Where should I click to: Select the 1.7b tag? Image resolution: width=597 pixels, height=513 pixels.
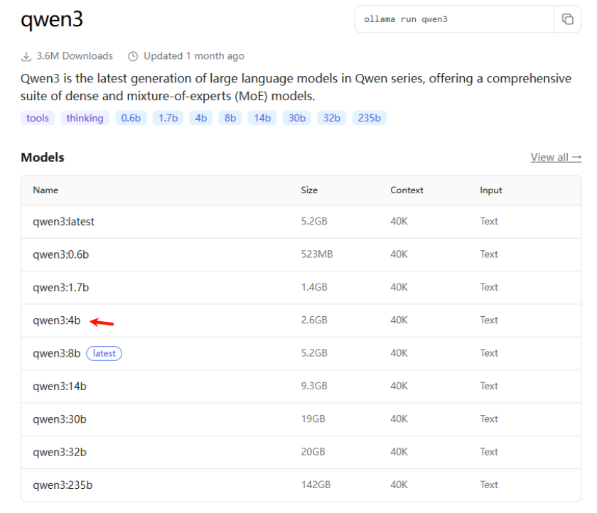tap(168, 118)
